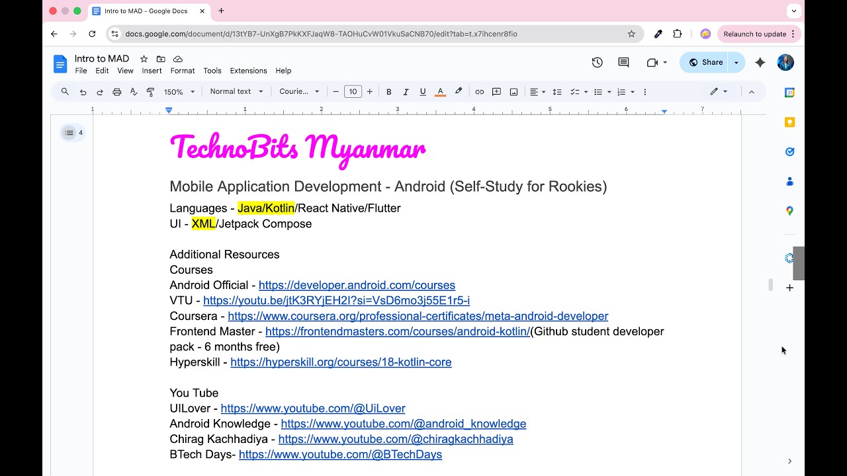Star the Intro to MAD document
Screen dimensions: 847x476
(144, 59)
